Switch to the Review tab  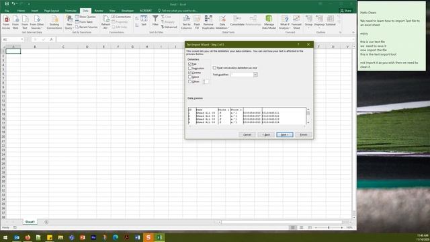[x=99, y=11]
